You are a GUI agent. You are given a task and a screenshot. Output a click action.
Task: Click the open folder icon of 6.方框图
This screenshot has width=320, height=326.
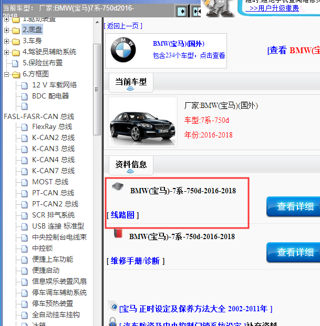16,74
